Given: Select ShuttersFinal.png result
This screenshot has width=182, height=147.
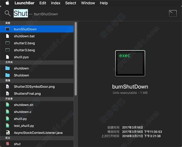Looking at the screenshot, I should [37, 93].
